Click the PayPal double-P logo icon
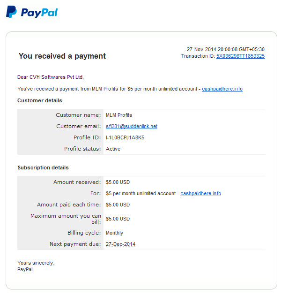 tap(11, 12)
